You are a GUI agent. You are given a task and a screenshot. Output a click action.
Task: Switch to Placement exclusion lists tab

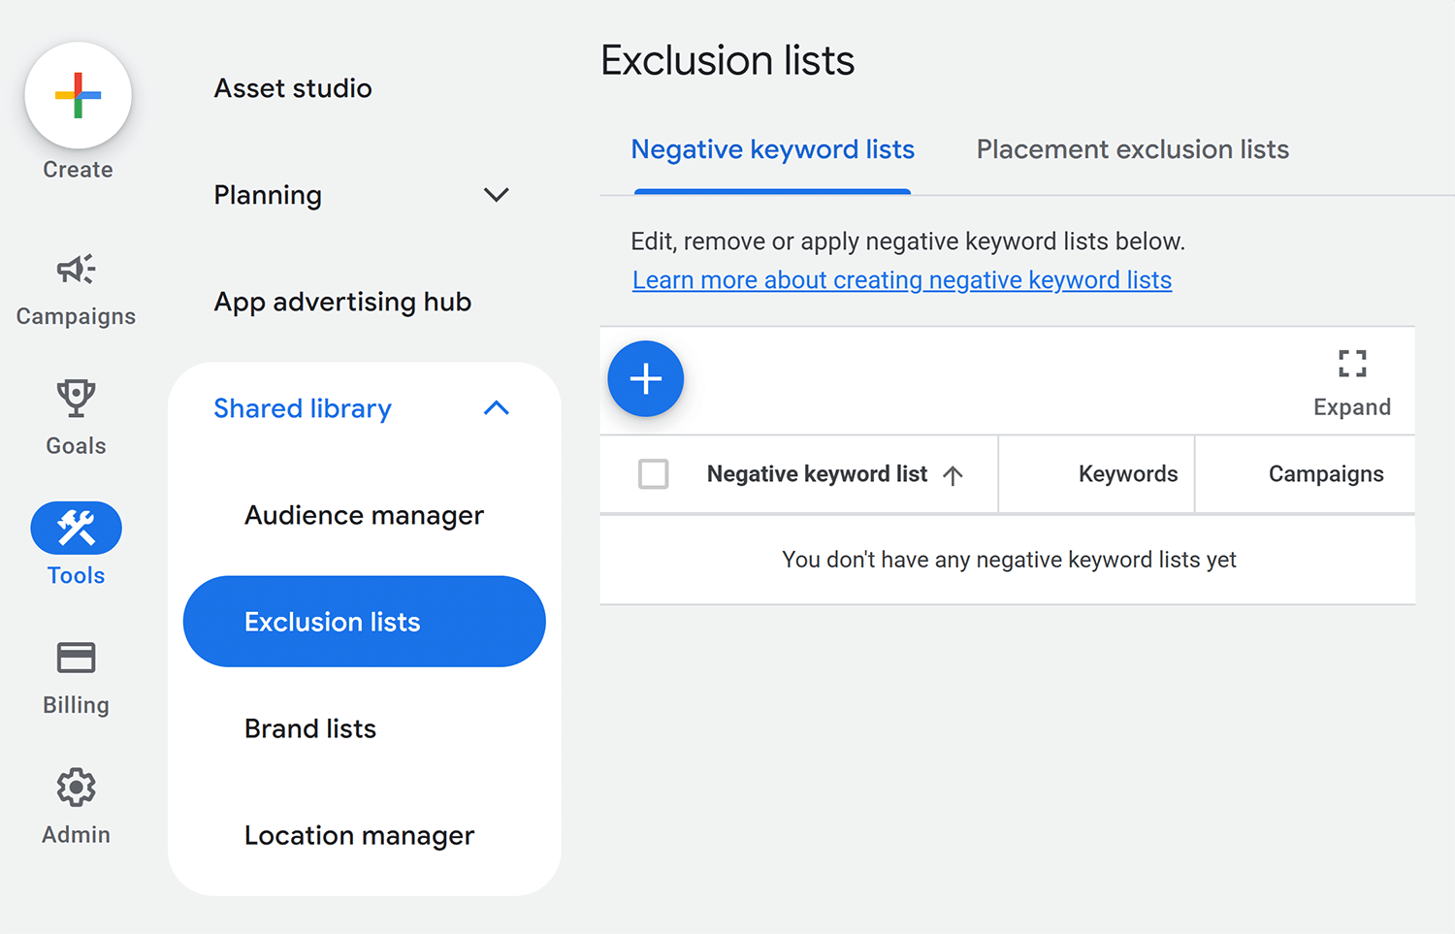pyautogui.click(x=1133, y=149)
